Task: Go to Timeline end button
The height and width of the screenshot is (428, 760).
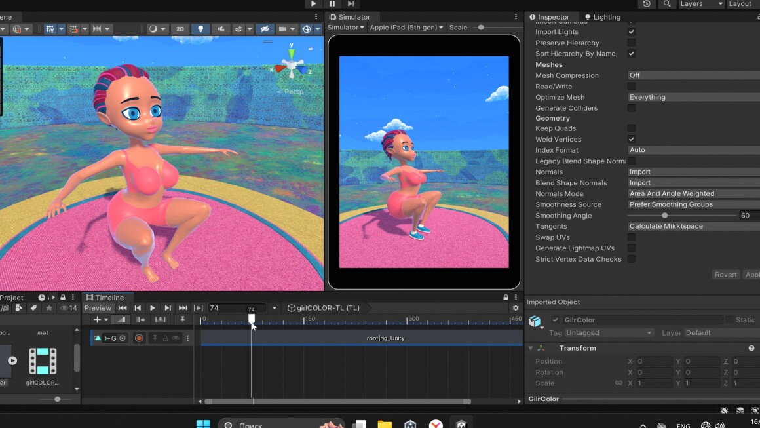Action: click(183, 308)
